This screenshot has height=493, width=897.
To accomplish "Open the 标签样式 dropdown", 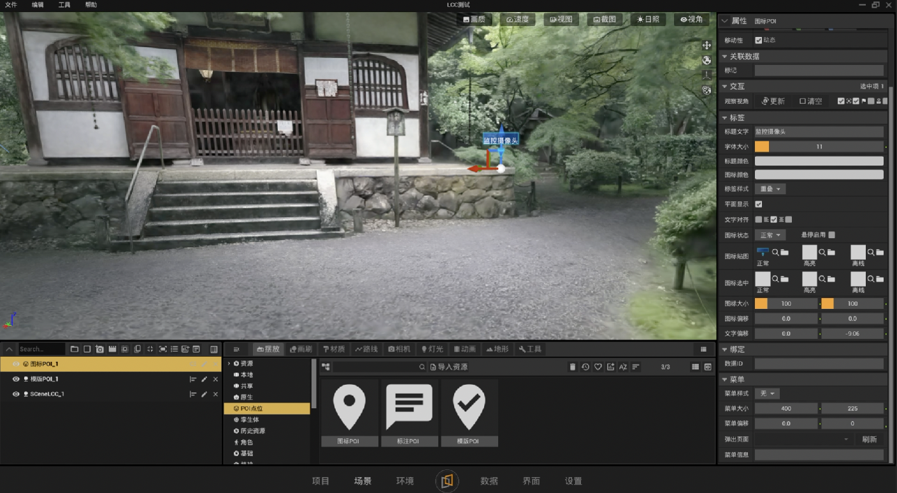I will click(770, 189).
